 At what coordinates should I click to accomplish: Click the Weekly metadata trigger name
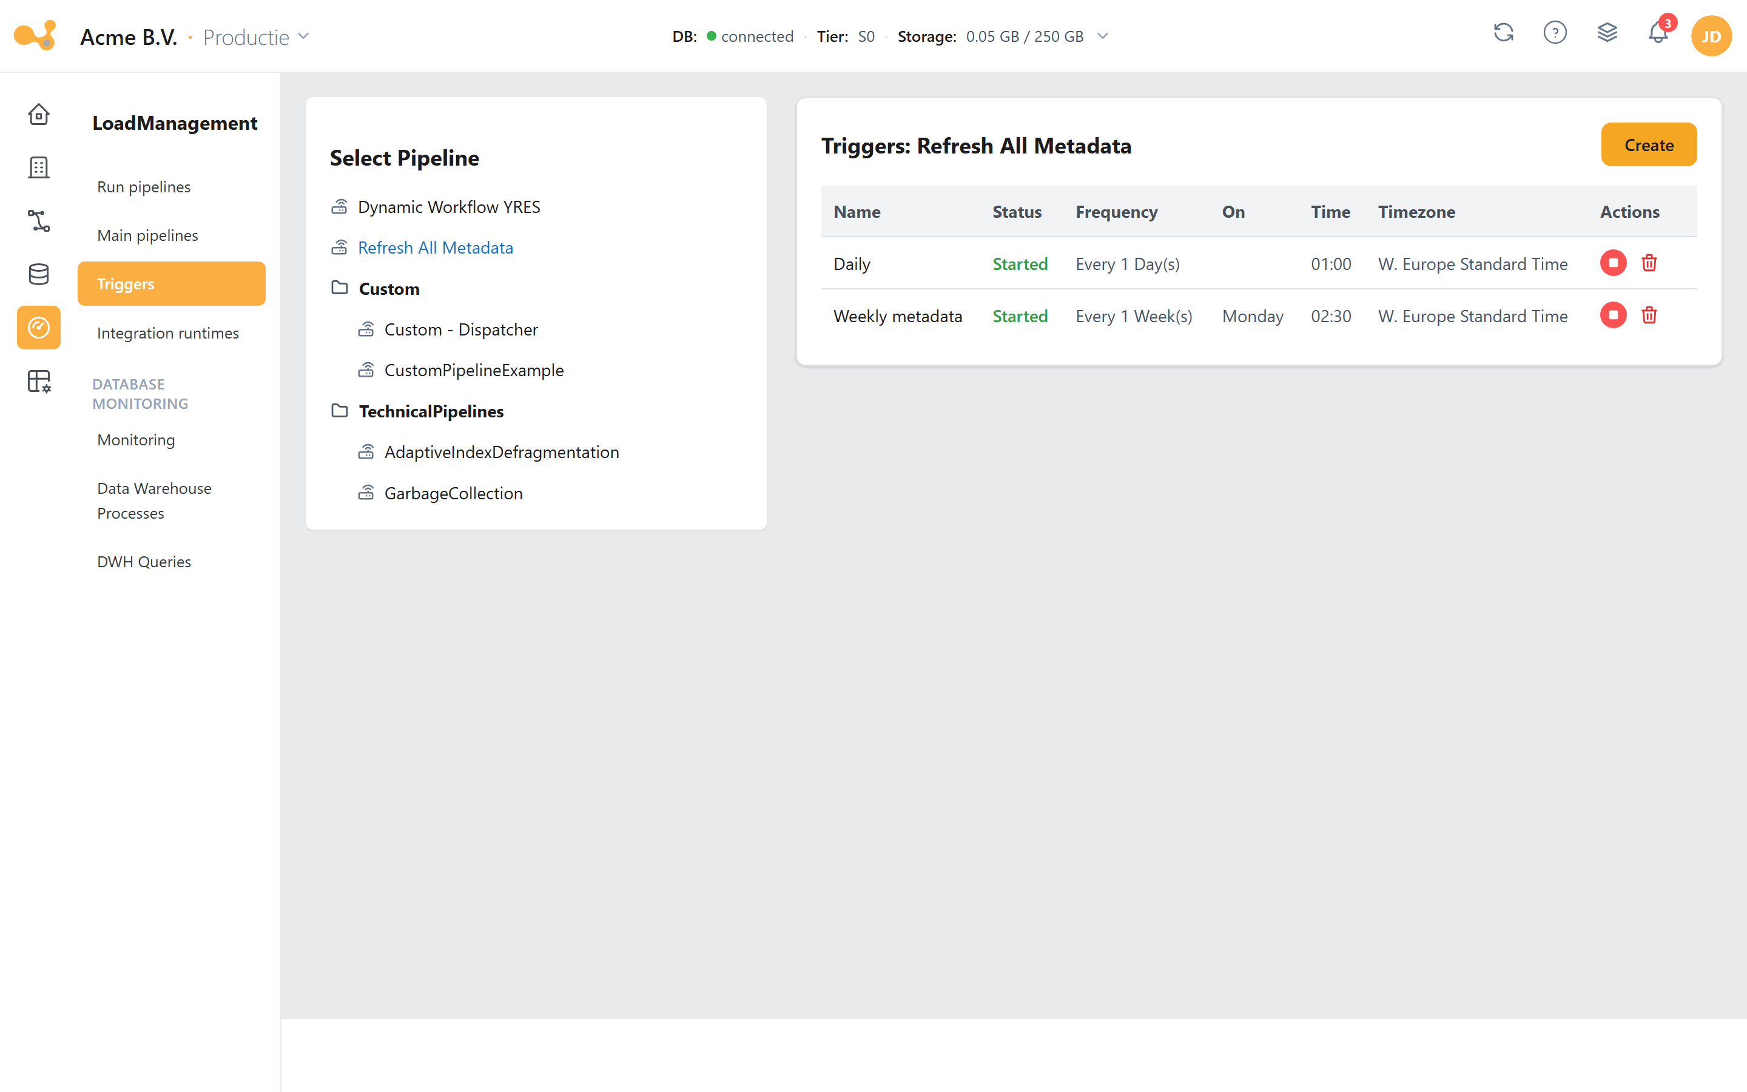click(897, 316)
